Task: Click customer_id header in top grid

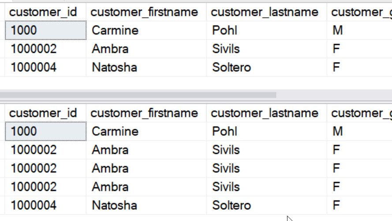Action: click(43, 12)
